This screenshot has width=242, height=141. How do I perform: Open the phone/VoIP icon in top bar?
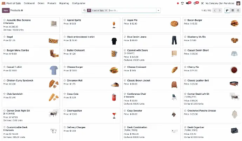pyautogui.click(x=182, y=3)
